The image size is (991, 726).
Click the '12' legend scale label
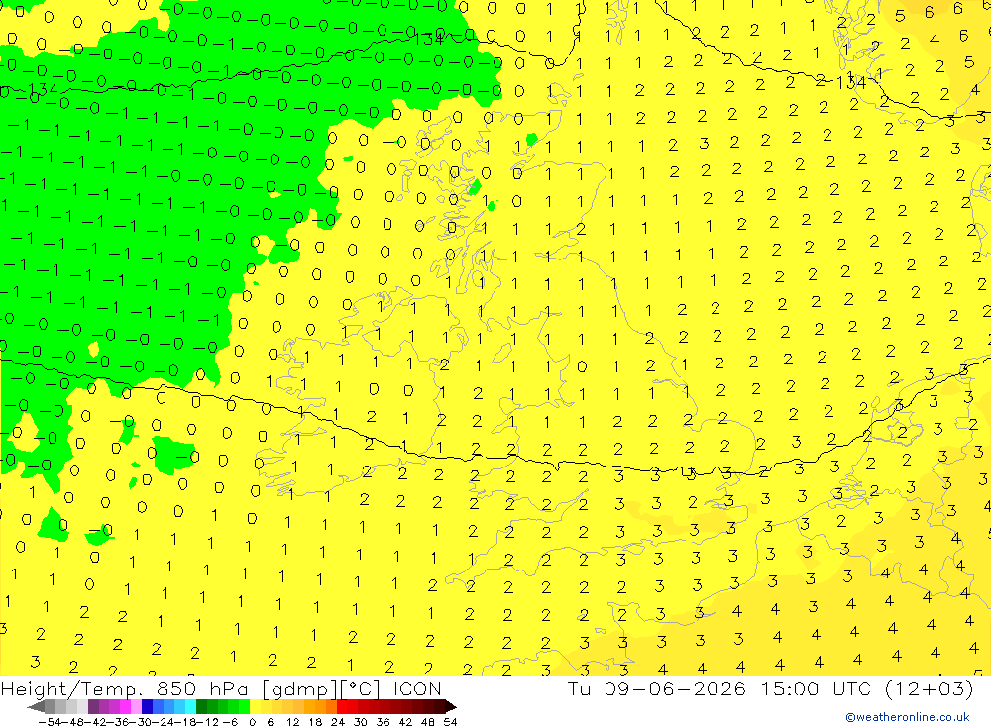(x=293, y=722)
